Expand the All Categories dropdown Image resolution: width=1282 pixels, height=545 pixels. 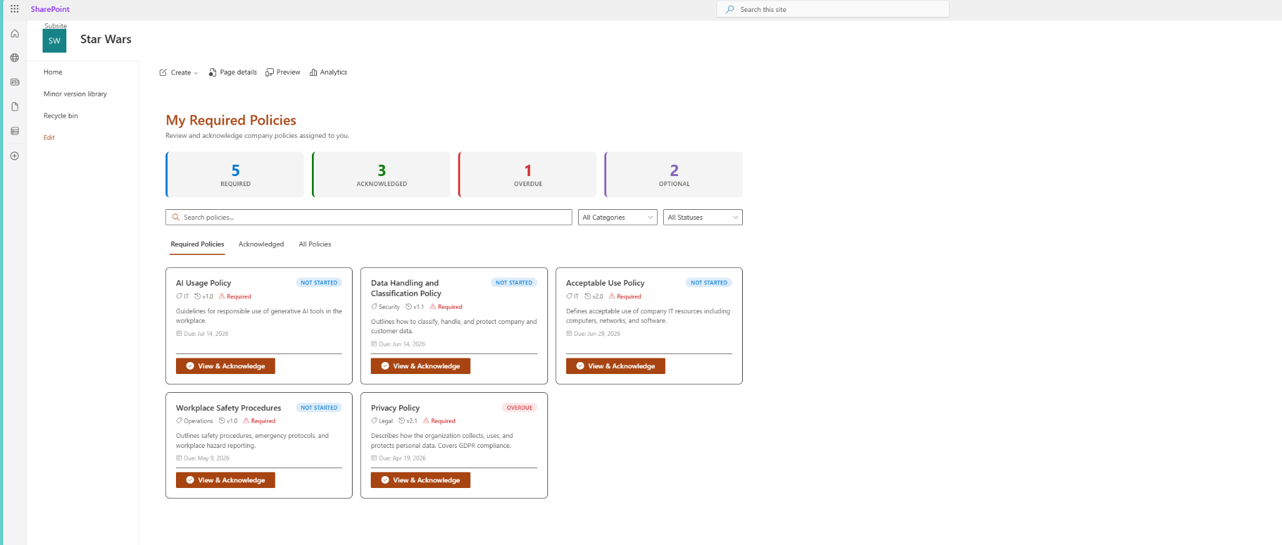618,217
